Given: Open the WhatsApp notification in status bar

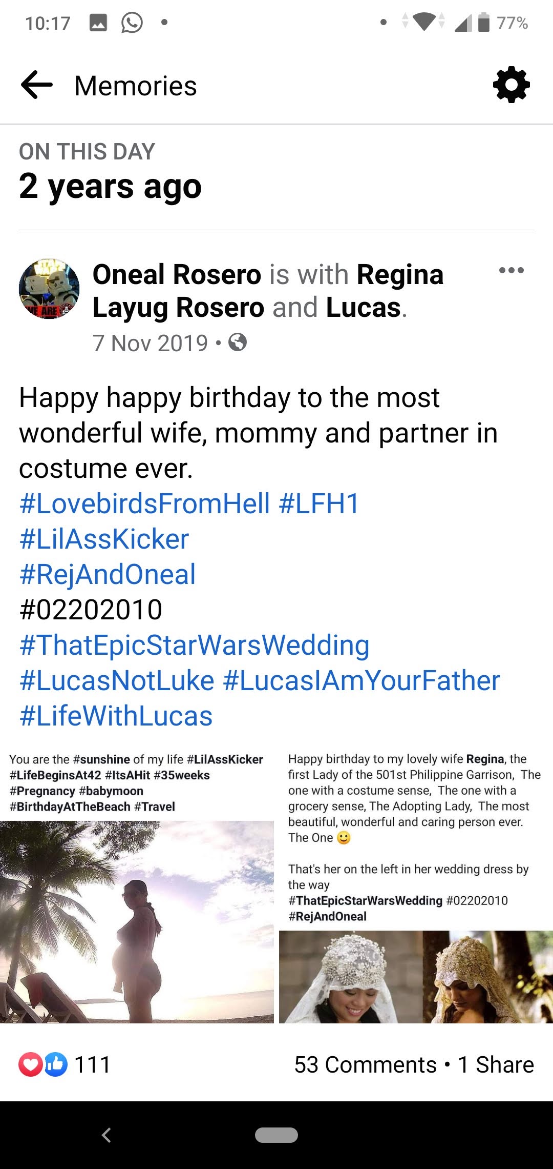Looking at the screenshot, I should point(132,23).
